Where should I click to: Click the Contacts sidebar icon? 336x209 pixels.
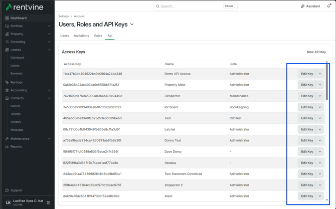7,98
